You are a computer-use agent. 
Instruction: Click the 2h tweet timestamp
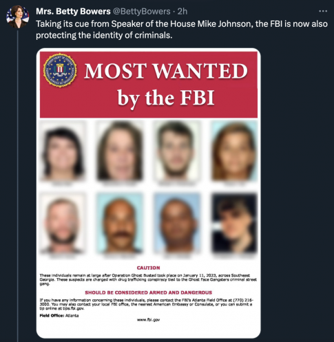coord(182,11)
